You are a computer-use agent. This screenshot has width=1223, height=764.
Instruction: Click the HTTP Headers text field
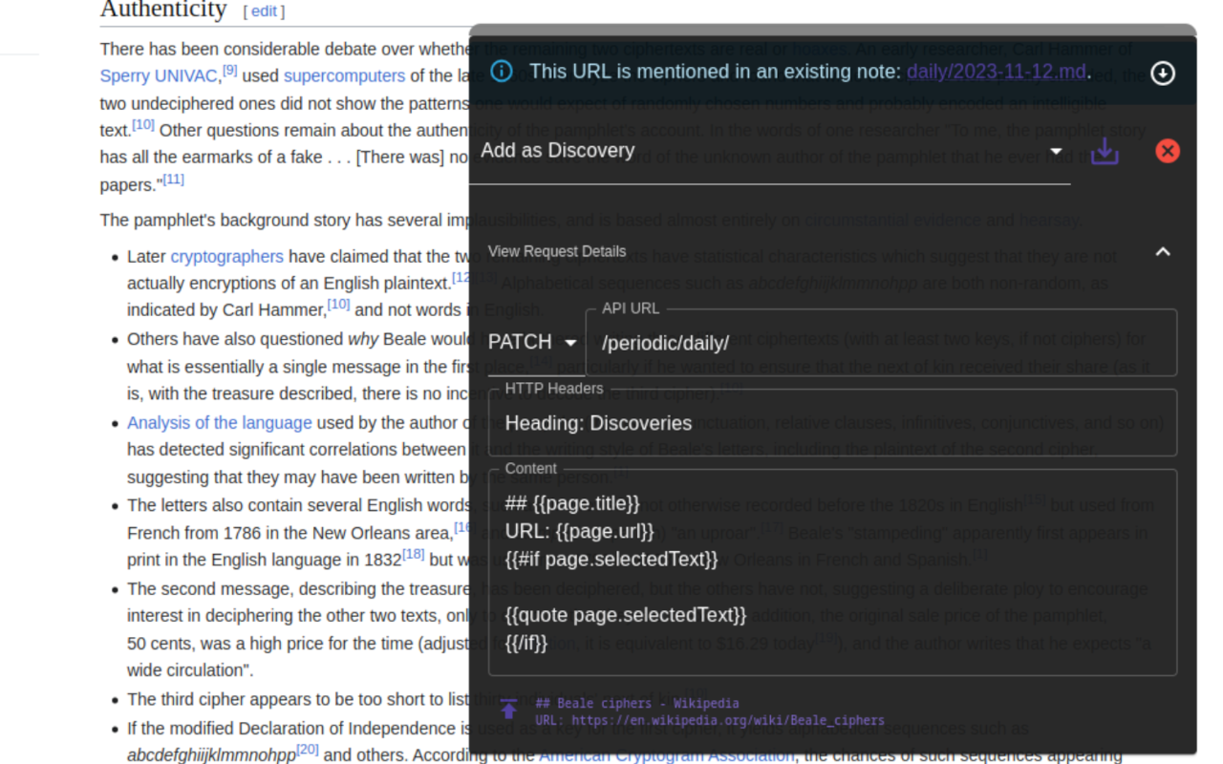(831, 423)
